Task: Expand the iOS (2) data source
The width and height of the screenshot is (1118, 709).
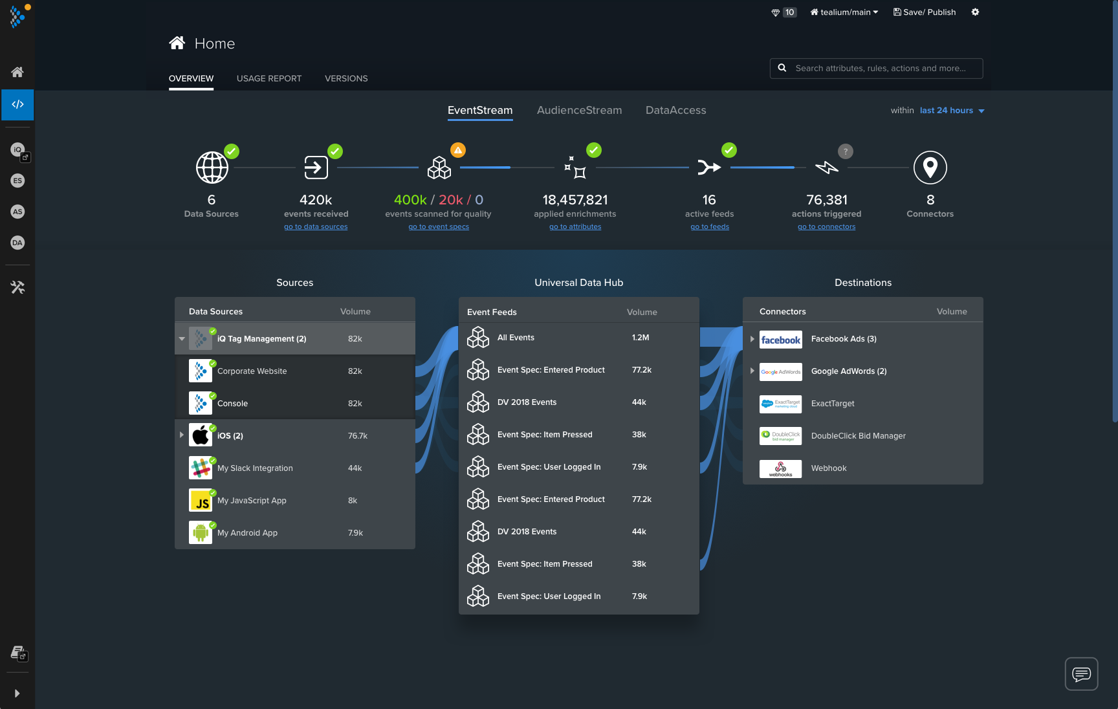Action: coord(182,435)
